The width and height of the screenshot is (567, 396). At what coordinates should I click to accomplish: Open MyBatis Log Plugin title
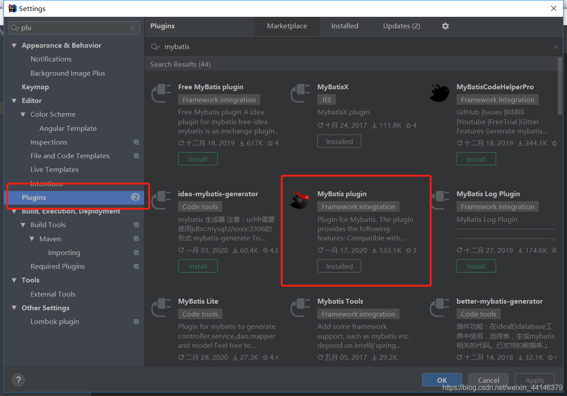click(488, 194)
